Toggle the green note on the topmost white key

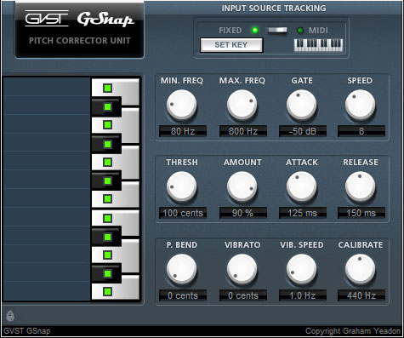click(x=107, y=89)
